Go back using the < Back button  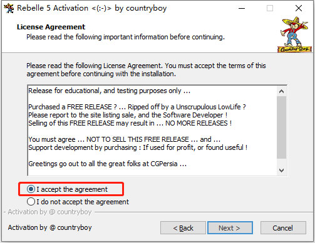click(183, 228)
